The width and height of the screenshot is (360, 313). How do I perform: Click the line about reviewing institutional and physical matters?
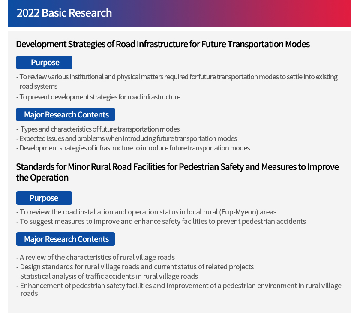177,81
